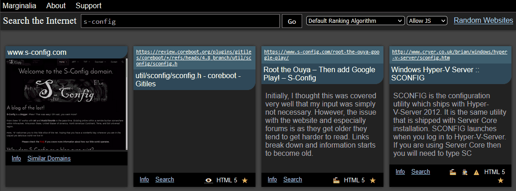The width and height of the screenshot is (516, 191).
Task: Open the About menu item
Action: pyautogui.click(x=56, y=5)
